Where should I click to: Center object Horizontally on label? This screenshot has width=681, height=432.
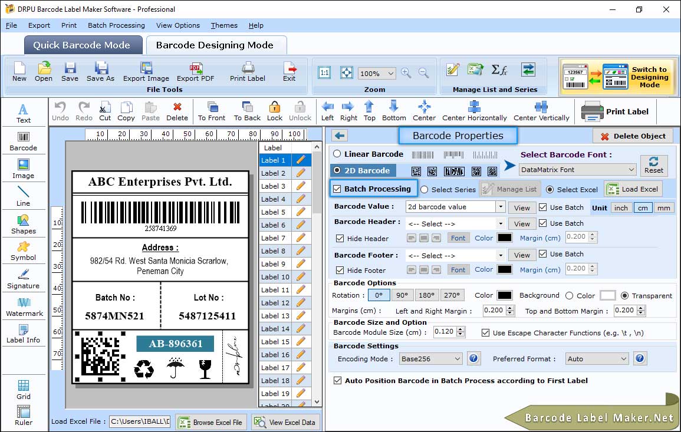tap(474, 111)
